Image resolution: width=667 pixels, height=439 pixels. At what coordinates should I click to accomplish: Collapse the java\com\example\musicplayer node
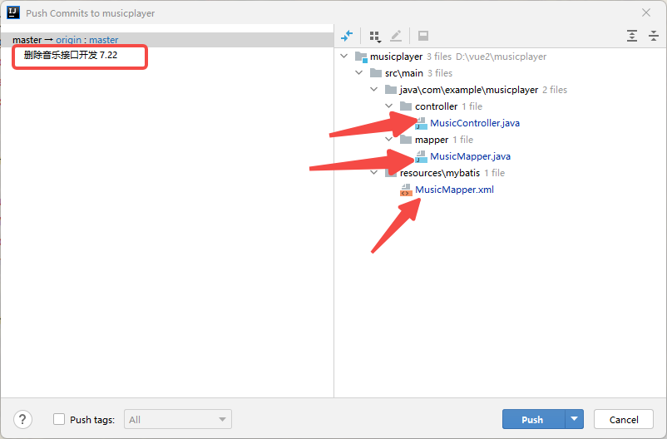[374, 89]
